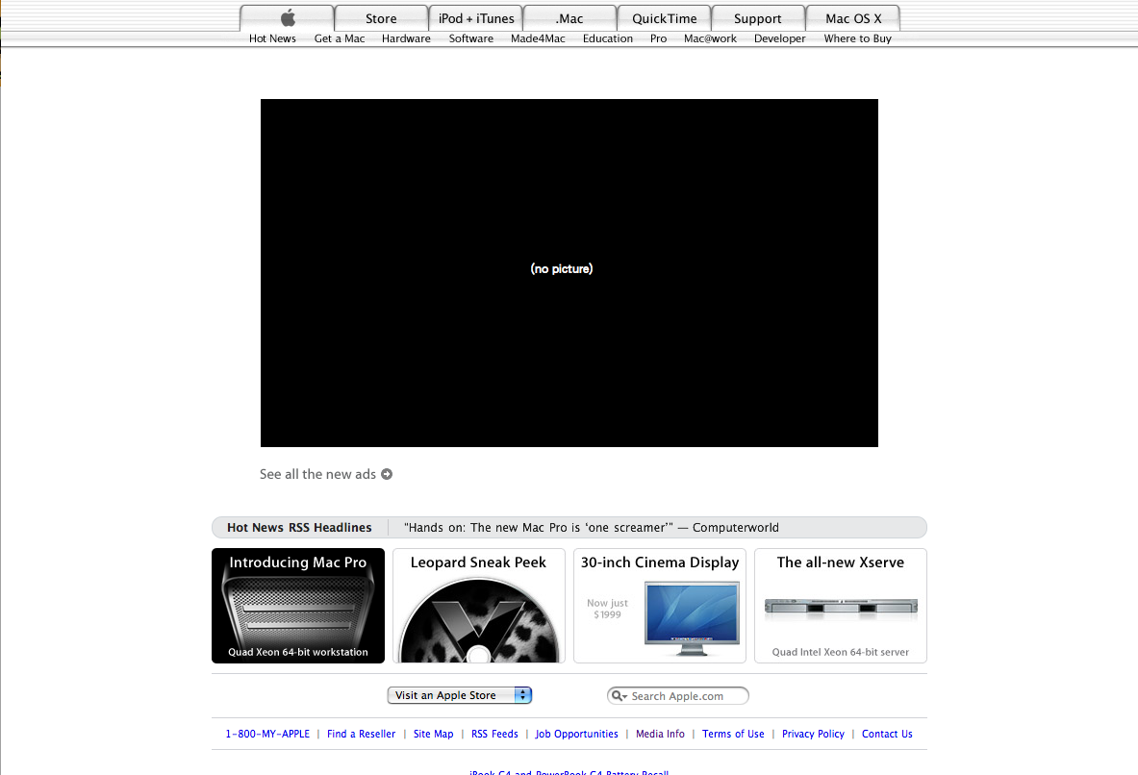Open the Leopard Sneak Peek tile
This screenshot has width=1138, height=775.
(x=478, y=606)
